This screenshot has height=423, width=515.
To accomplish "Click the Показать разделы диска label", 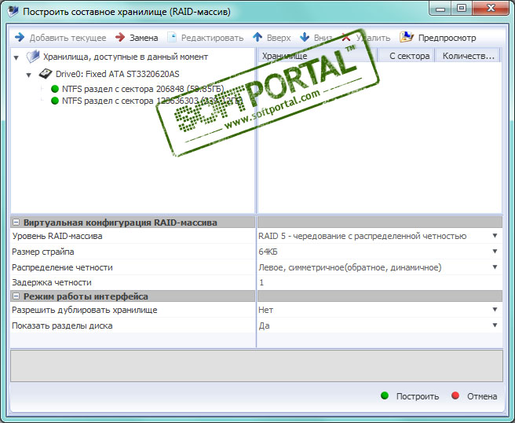I will point(62,326).
